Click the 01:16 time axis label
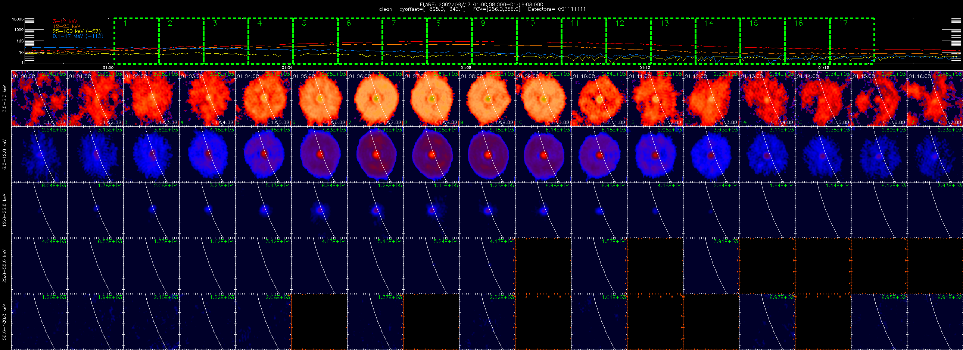This screenshot has width=963, height=350. point(824,67)
